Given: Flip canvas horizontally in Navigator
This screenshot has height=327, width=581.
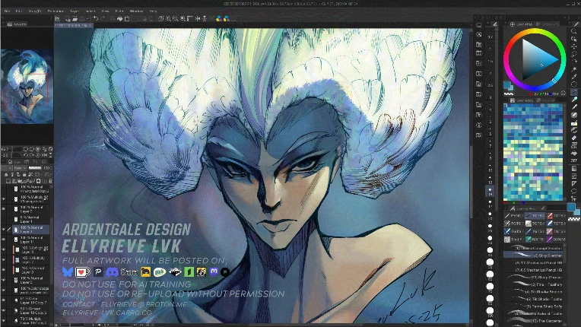Looking at the screenshot, I should coord(44,155).
